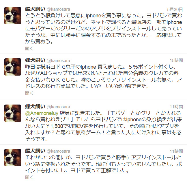Screen dimensions: 187x192
Task: Open the 11時間 timestamp on the last tweet
Action: [176, 151]
